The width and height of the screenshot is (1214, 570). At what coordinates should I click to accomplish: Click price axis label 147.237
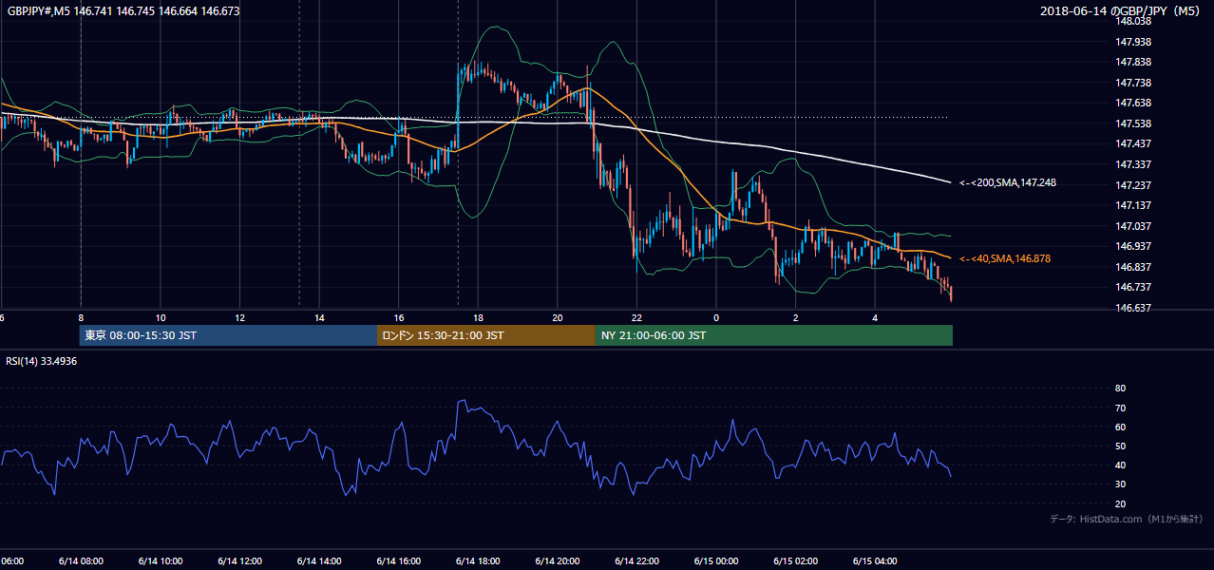[1134, 185]
